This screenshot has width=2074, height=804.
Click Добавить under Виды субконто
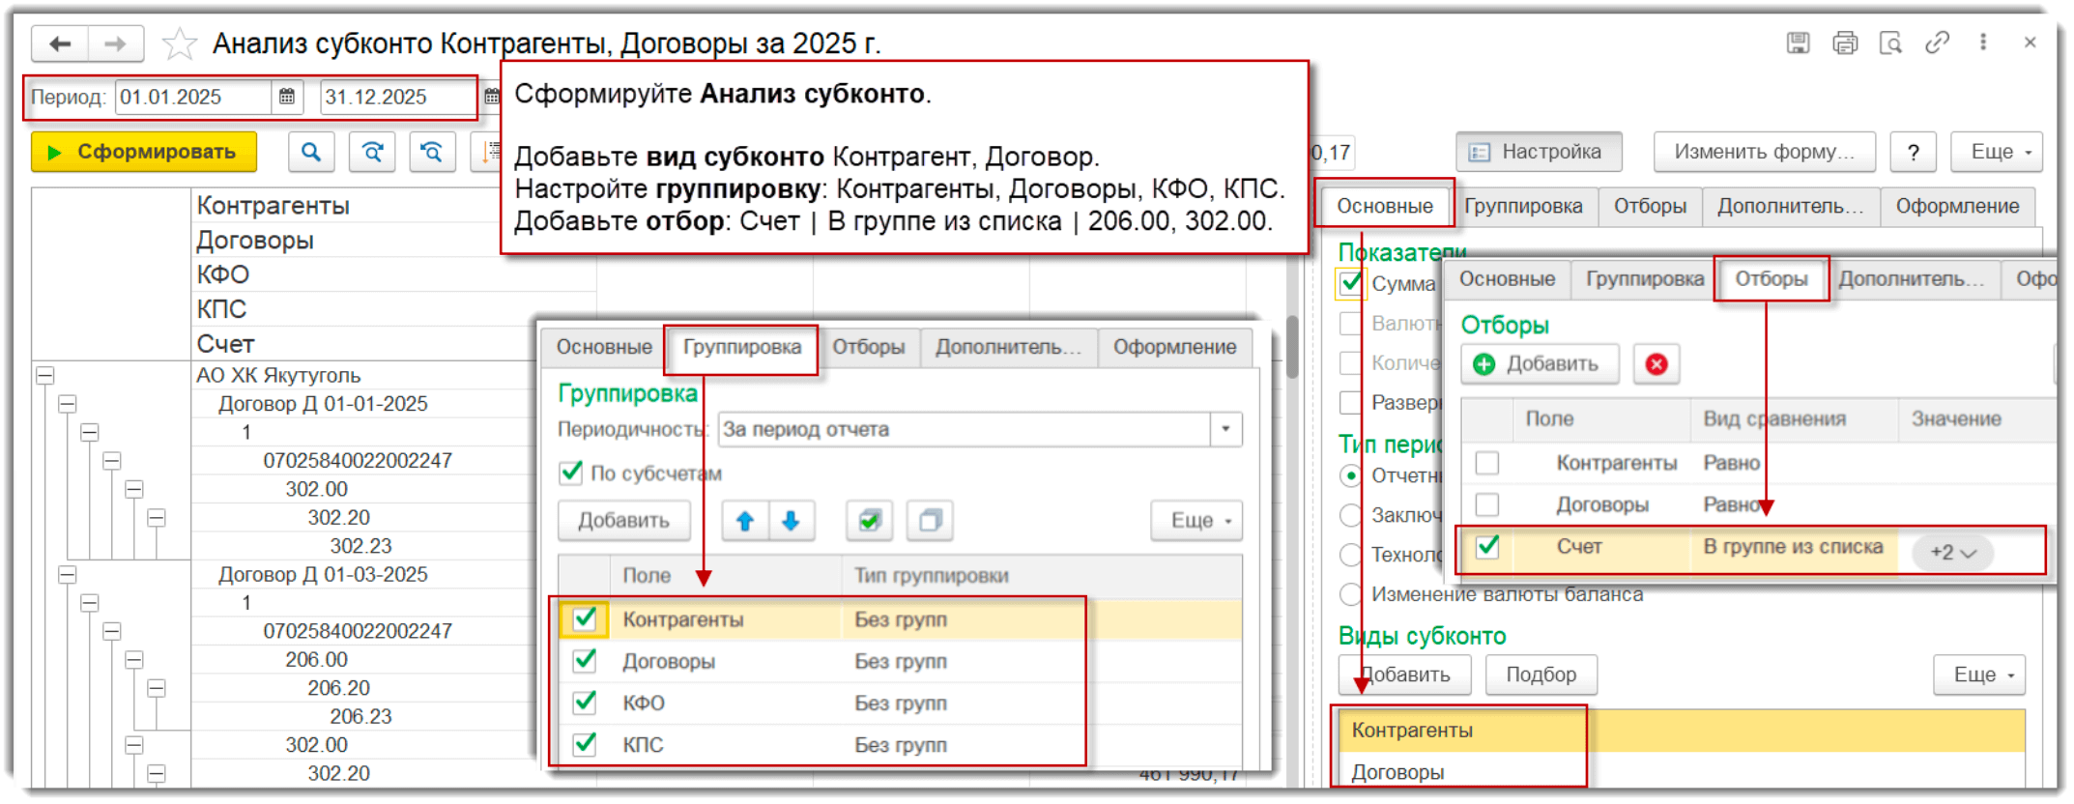tap(1404, 675)
